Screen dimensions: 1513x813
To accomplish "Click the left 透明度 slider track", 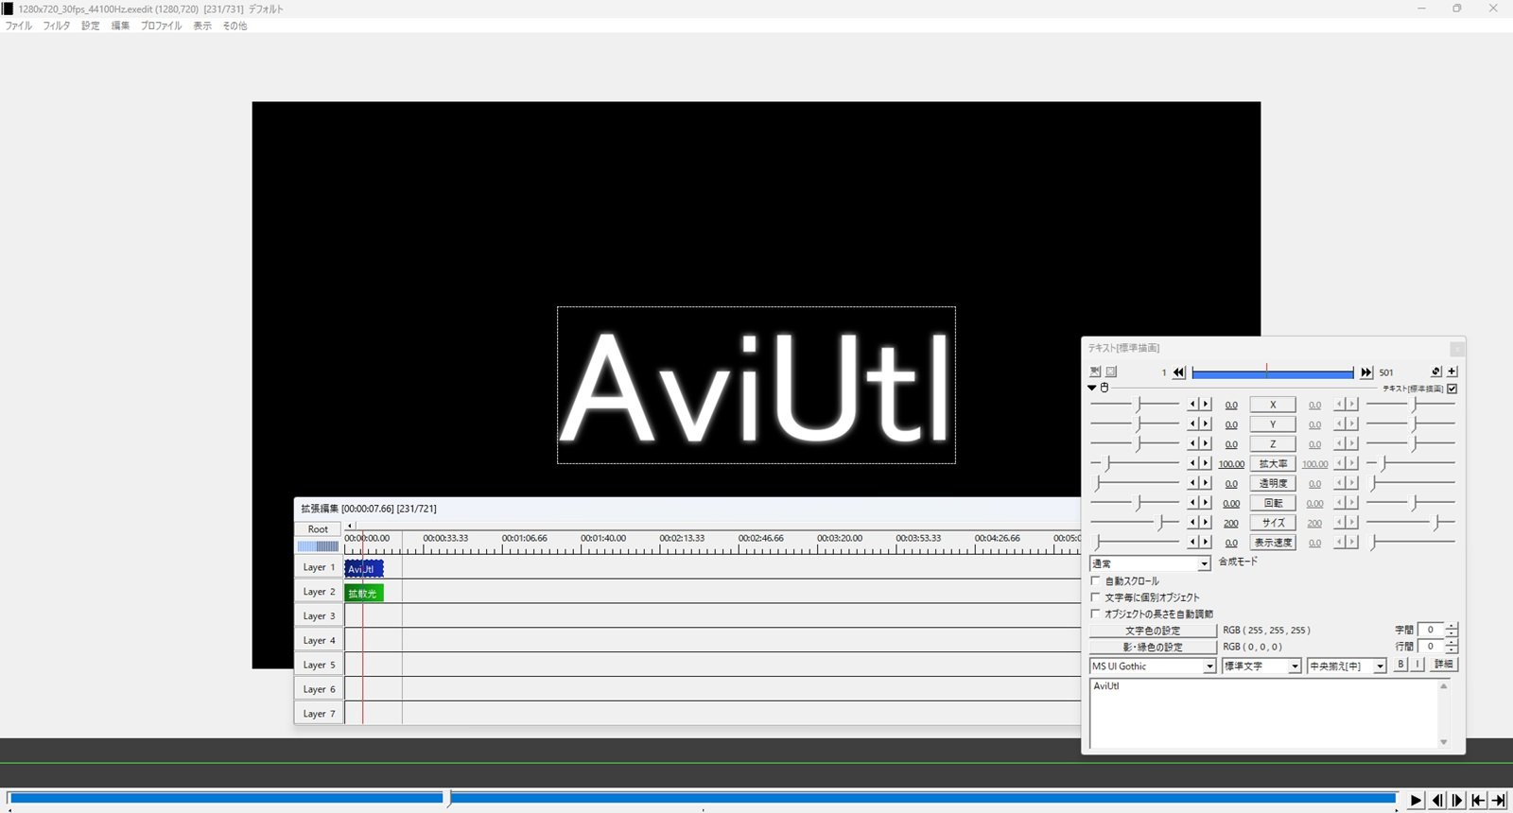I will [1135, 483].
